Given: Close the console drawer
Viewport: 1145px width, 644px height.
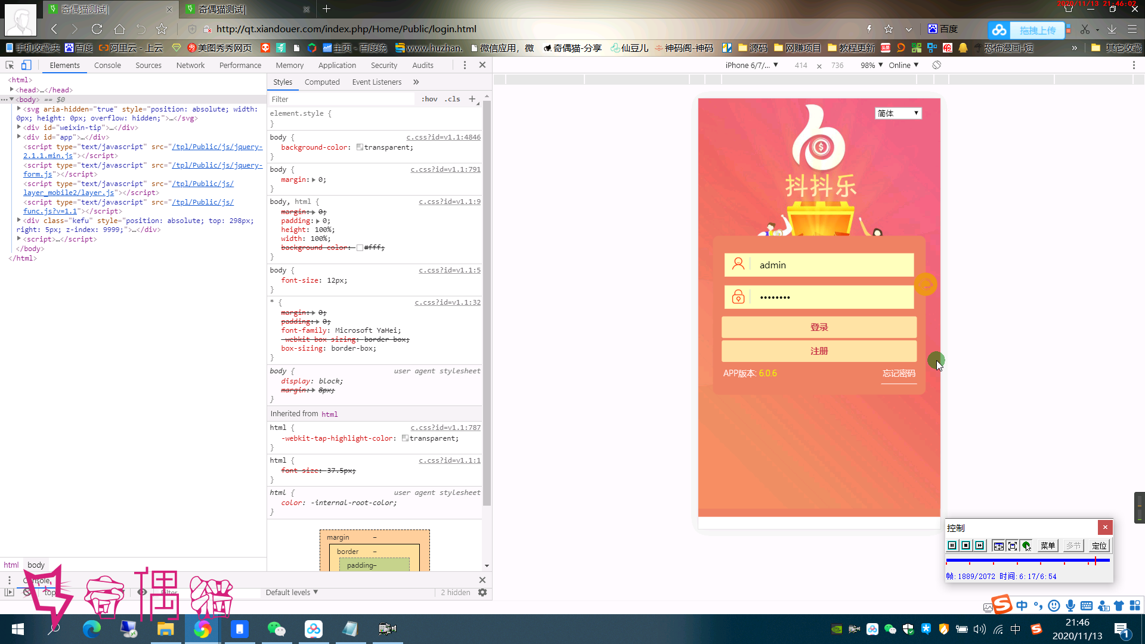Looking at the screenshot, I should (482, 580).
